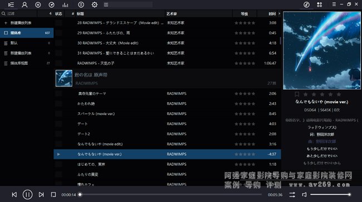Open the equalizer bars icon
Image resolution: width=362 pixels, height=202 pixels.
[x=65, y=5]
